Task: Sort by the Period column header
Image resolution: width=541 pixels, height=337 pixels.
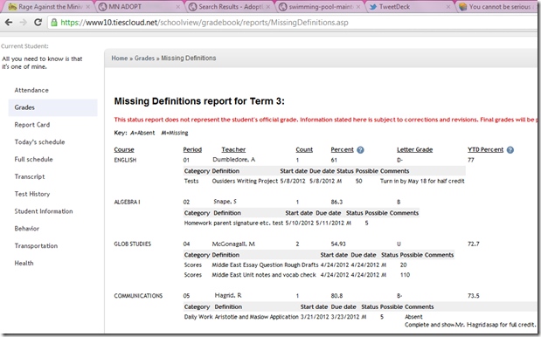Action: click(192, 149)
